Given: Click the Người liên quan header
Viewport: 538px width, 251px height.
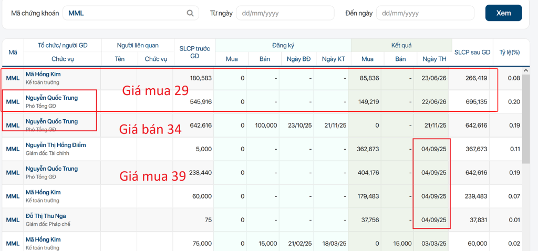Looking at the screenshot, I should (138, 45).
